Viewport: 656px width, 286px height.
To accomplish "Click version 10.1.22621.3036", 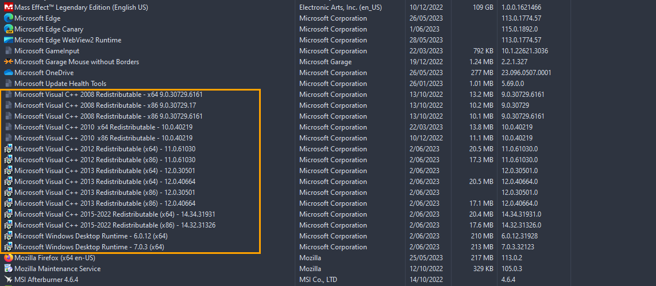I will (x=524, y=51).
